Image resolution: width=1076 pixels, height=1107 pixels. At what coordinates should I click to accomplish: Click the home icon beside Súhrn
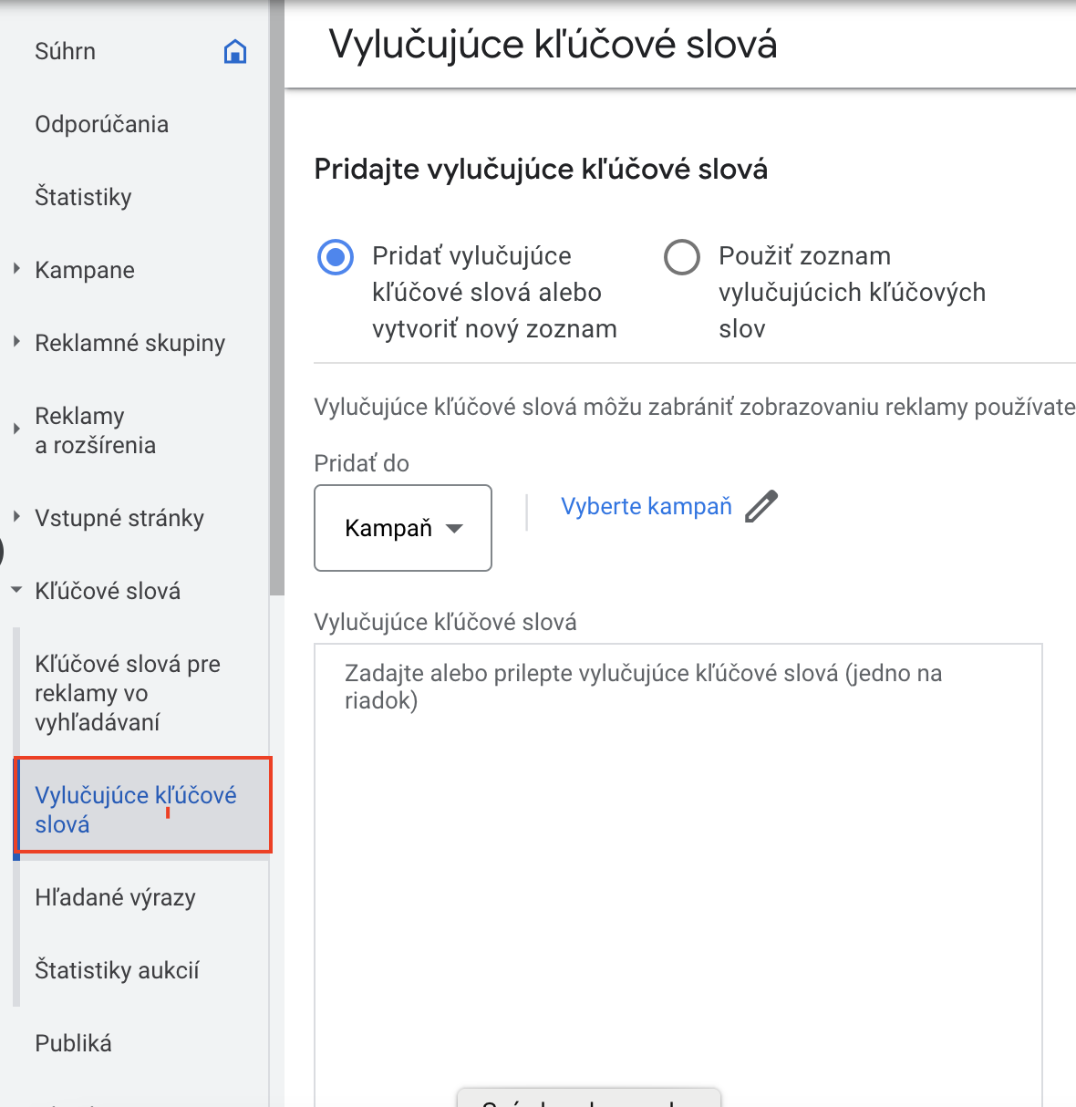coord(235,52)
